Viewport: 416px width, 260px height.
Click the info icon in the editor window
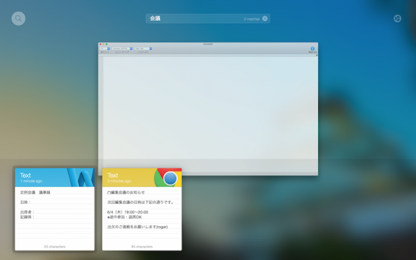tap(313, 49)
